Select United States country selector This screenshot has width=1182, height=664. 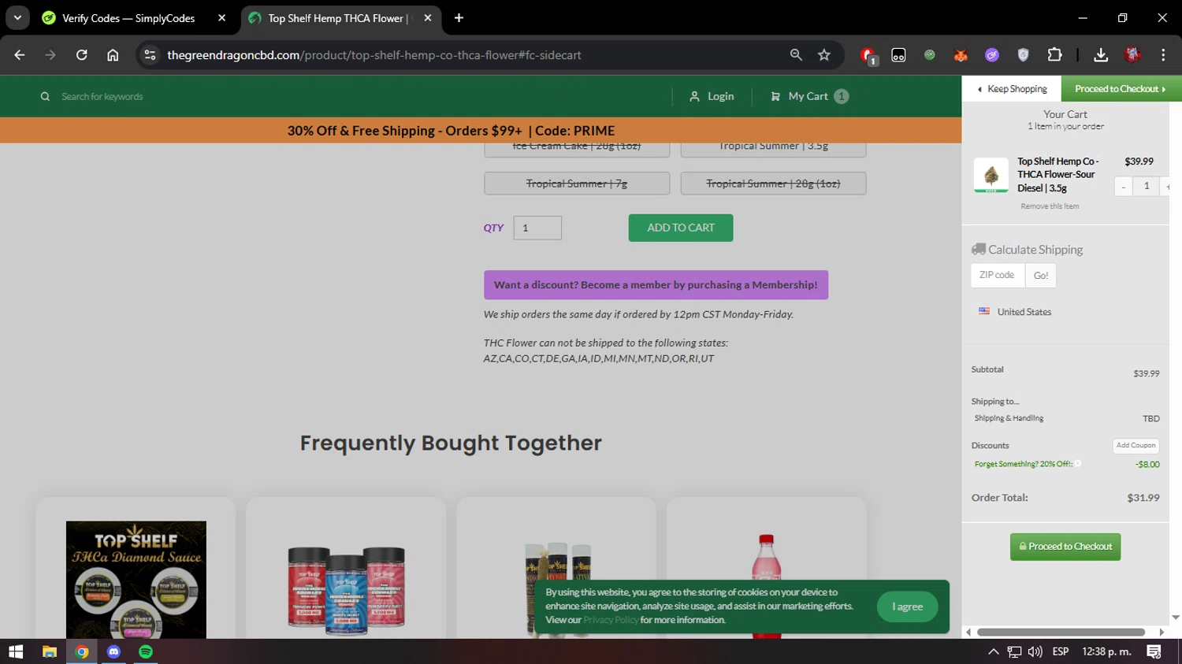coord(1015,312)
